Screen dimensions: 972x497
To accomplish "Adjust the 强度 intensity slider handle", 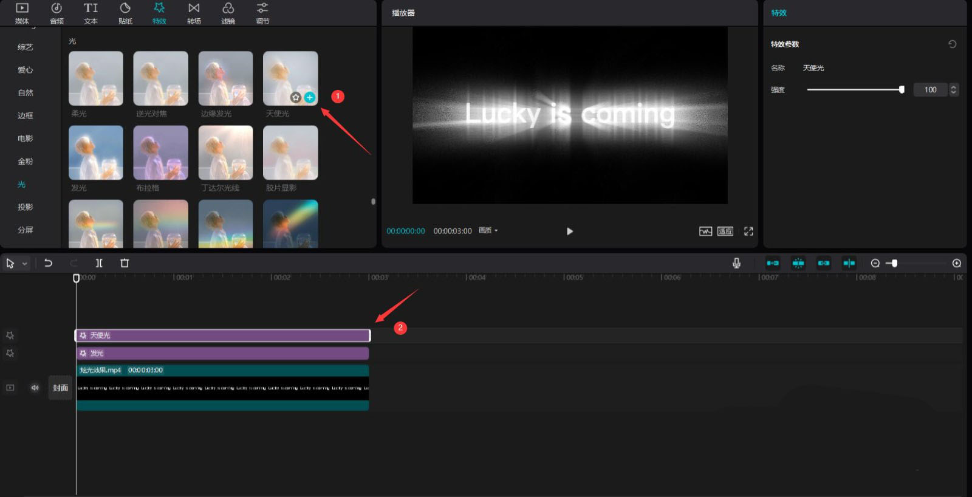I will (x=902, y=89).
